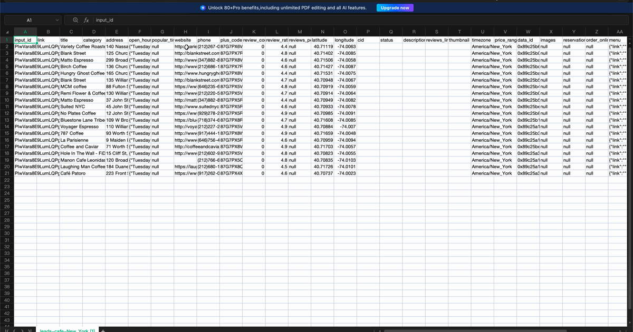Select the 'address' header cell
Image resolution: width=633 pixels, height=332 pixels.
point(117,40)
